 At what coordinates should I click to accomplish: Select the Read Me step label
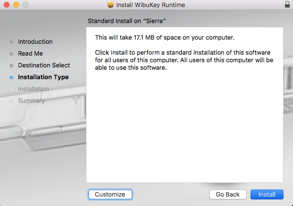30,54
